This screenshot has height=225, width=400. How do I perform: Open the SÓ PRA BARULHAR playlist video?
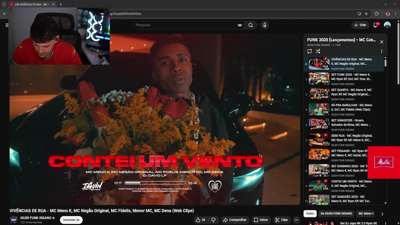pyautogui.click(x=344, y=110)
